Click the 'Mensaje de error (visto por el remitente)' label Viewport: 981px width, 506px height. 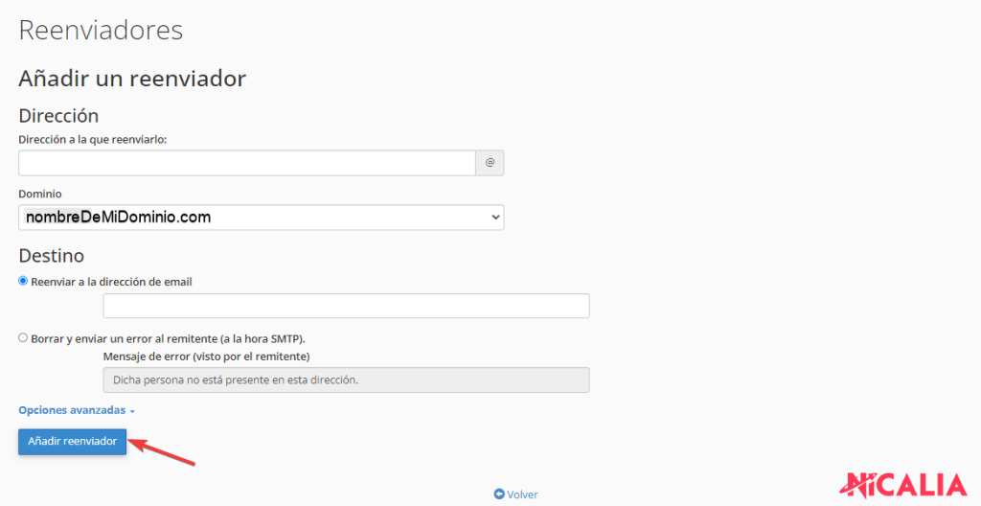[206, 356]
